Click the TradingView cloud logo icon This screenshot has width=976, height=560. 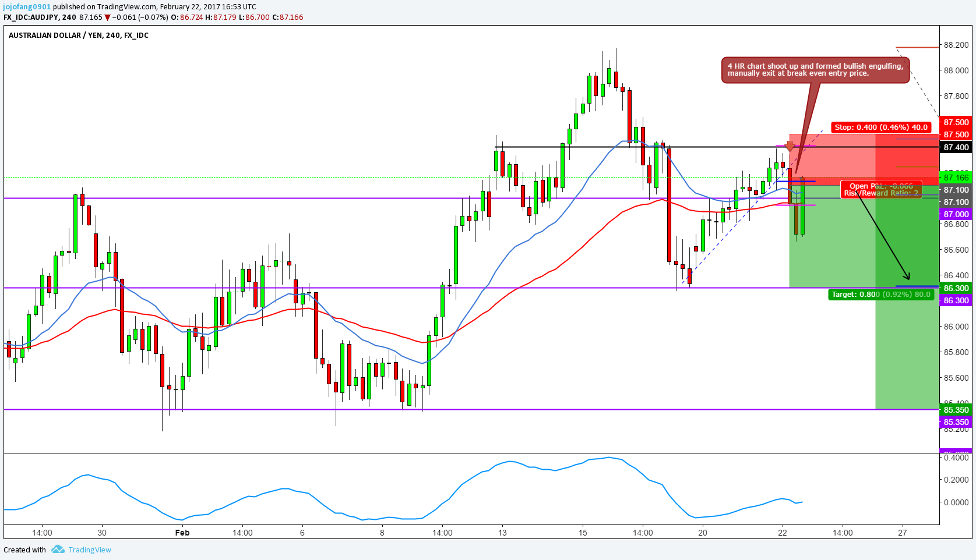[58, 549]
